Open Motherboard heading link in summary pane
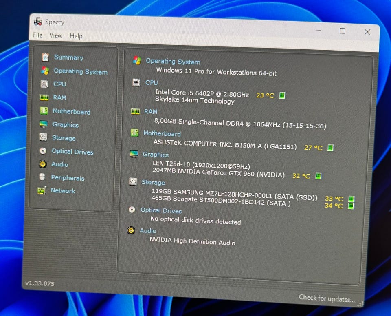 click(162, 134)
